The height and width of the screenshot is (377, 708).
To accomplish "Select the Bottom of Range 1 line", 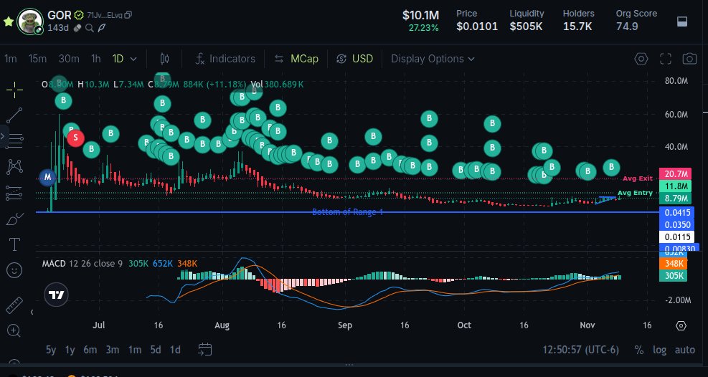I will tap(348, 212).
